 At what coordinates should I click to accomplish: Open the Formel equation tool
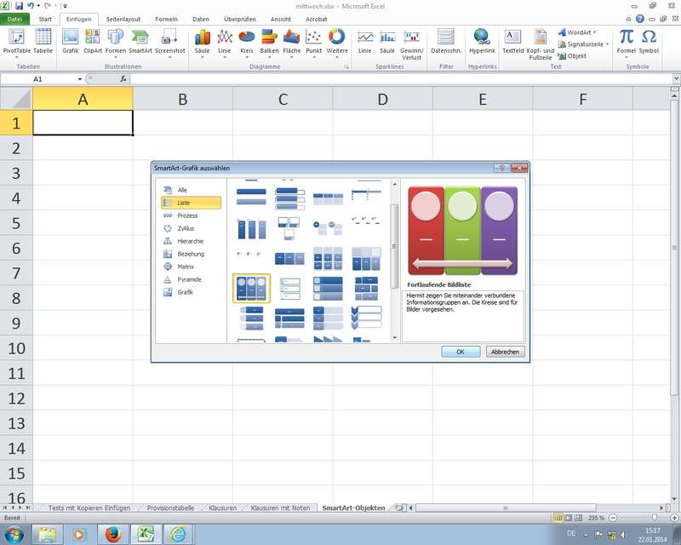coord(627,41)
